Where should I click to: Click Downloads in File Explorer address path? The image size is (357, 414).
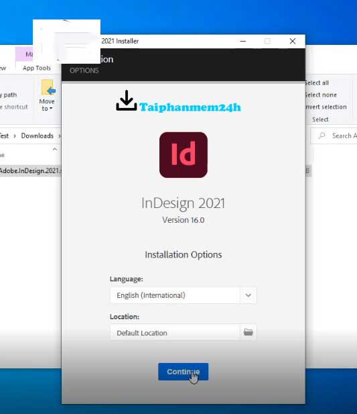(38, 136)
